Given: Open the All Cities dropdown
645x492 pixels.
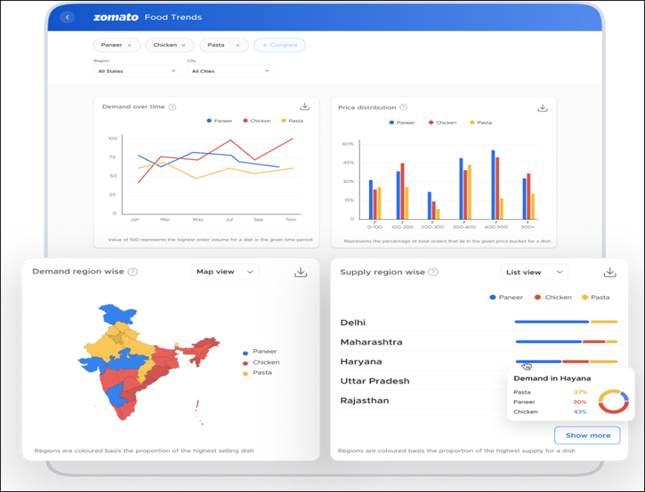Looking at the screenshot, I should (x=231, y=70).
